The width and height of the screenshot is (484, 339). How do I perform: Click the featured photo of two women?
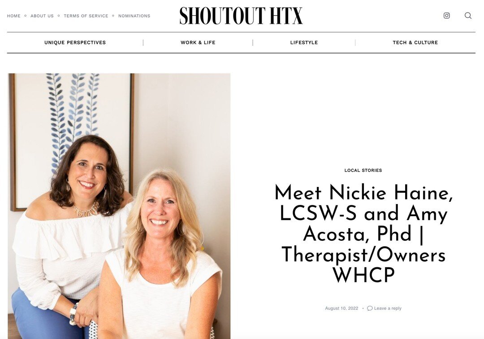pos(119,206)
